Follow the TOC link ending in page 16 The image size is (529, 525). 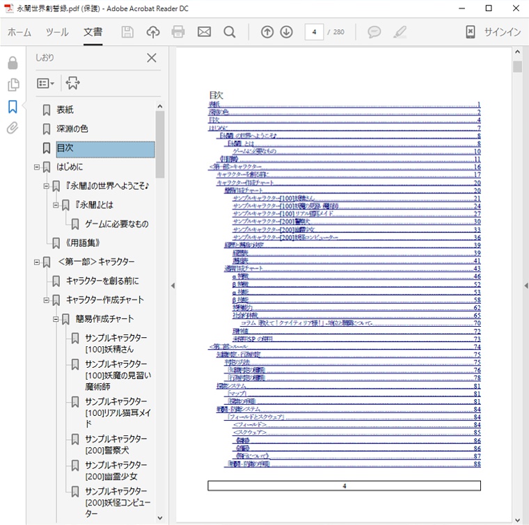point(345,167)
